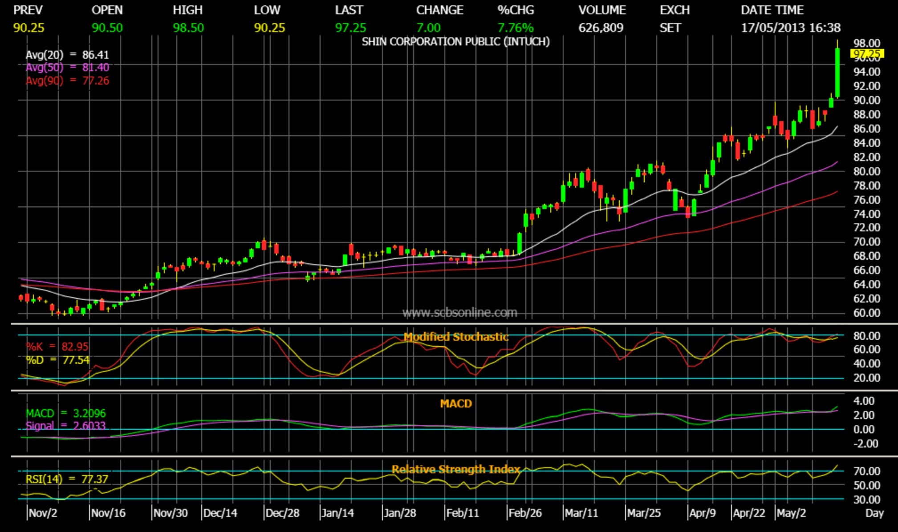
Task: Click the date time 17/05/2013 16:38
Action: coord(791,28)
